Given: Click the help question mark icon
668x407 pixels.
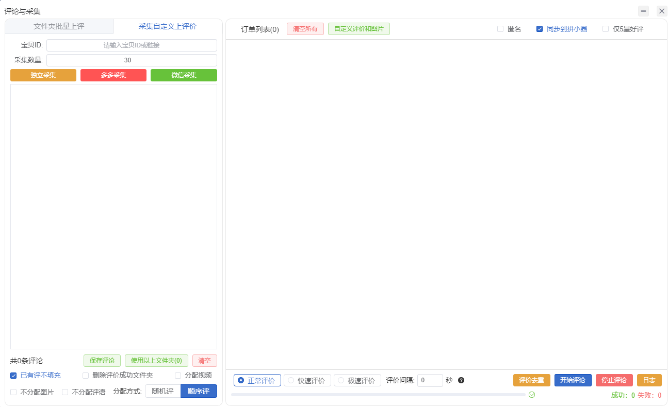Looking at the screenshot, I should (461, 380).
